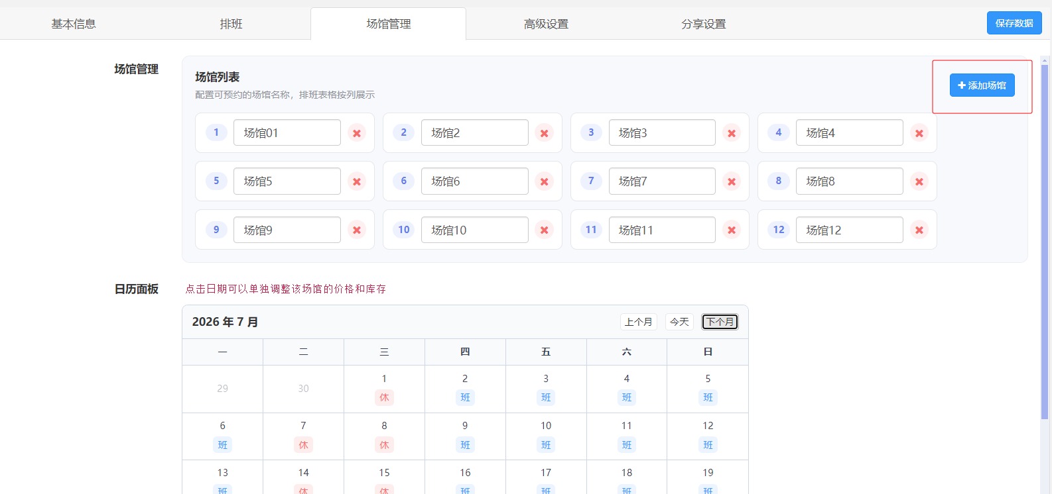Focus the 场馆4 name input
The height and width of the screenshot is (494, 1052).
pos(850,132)
